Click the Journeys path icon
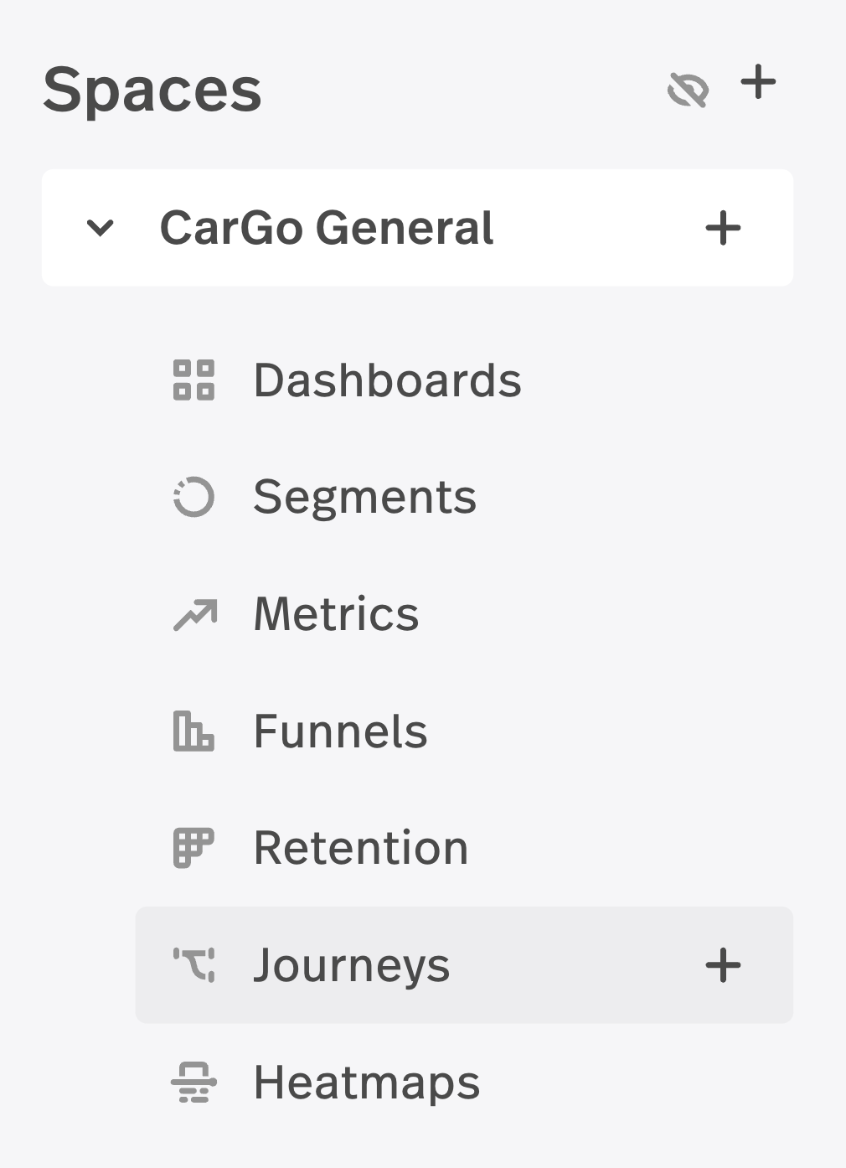Viewport: 846px width, 1168px height. pyautogui.click(x=193, y=964)
